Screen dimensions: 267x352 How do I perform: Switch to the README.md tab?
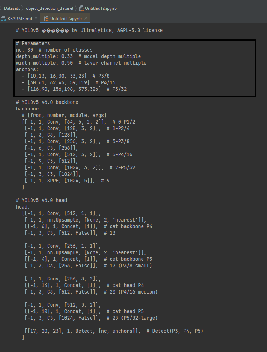point(20,18)
